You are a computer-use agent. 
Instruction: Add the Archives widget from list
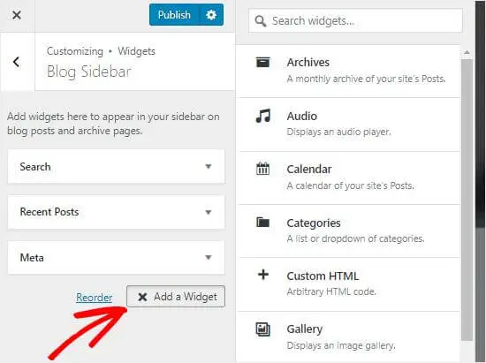point(349,71)
